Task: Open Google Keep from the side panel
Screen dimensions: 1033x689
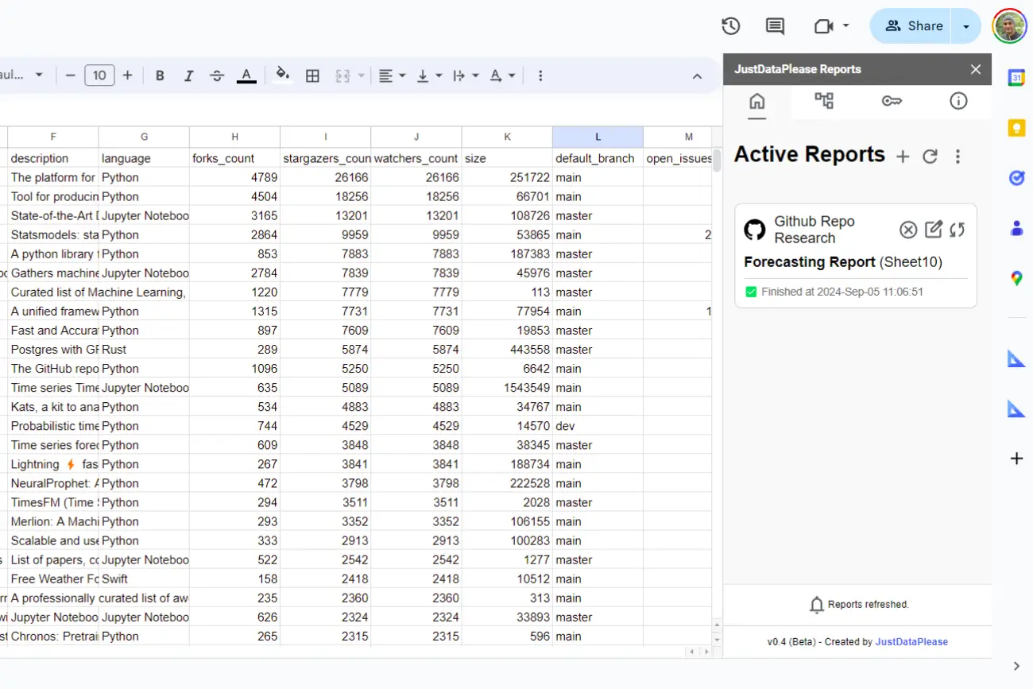Action: pyautogui.click(x=1017, y=127)
